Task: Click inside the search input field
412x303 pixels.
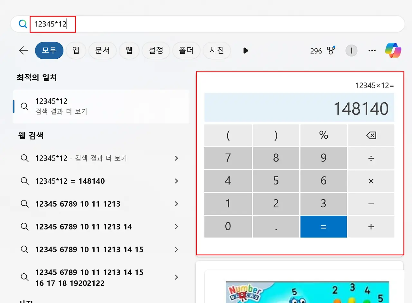Action: [52, 24]
